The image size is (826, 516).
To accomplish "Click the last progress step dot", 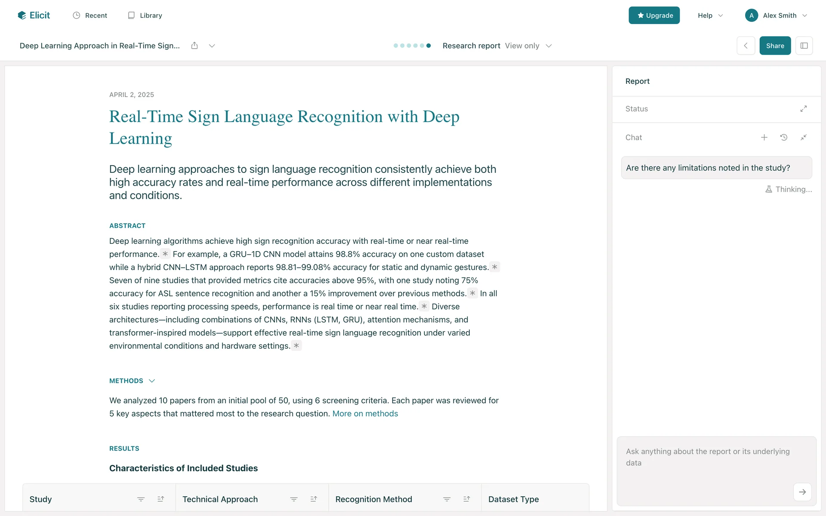I will click(428, 46).
